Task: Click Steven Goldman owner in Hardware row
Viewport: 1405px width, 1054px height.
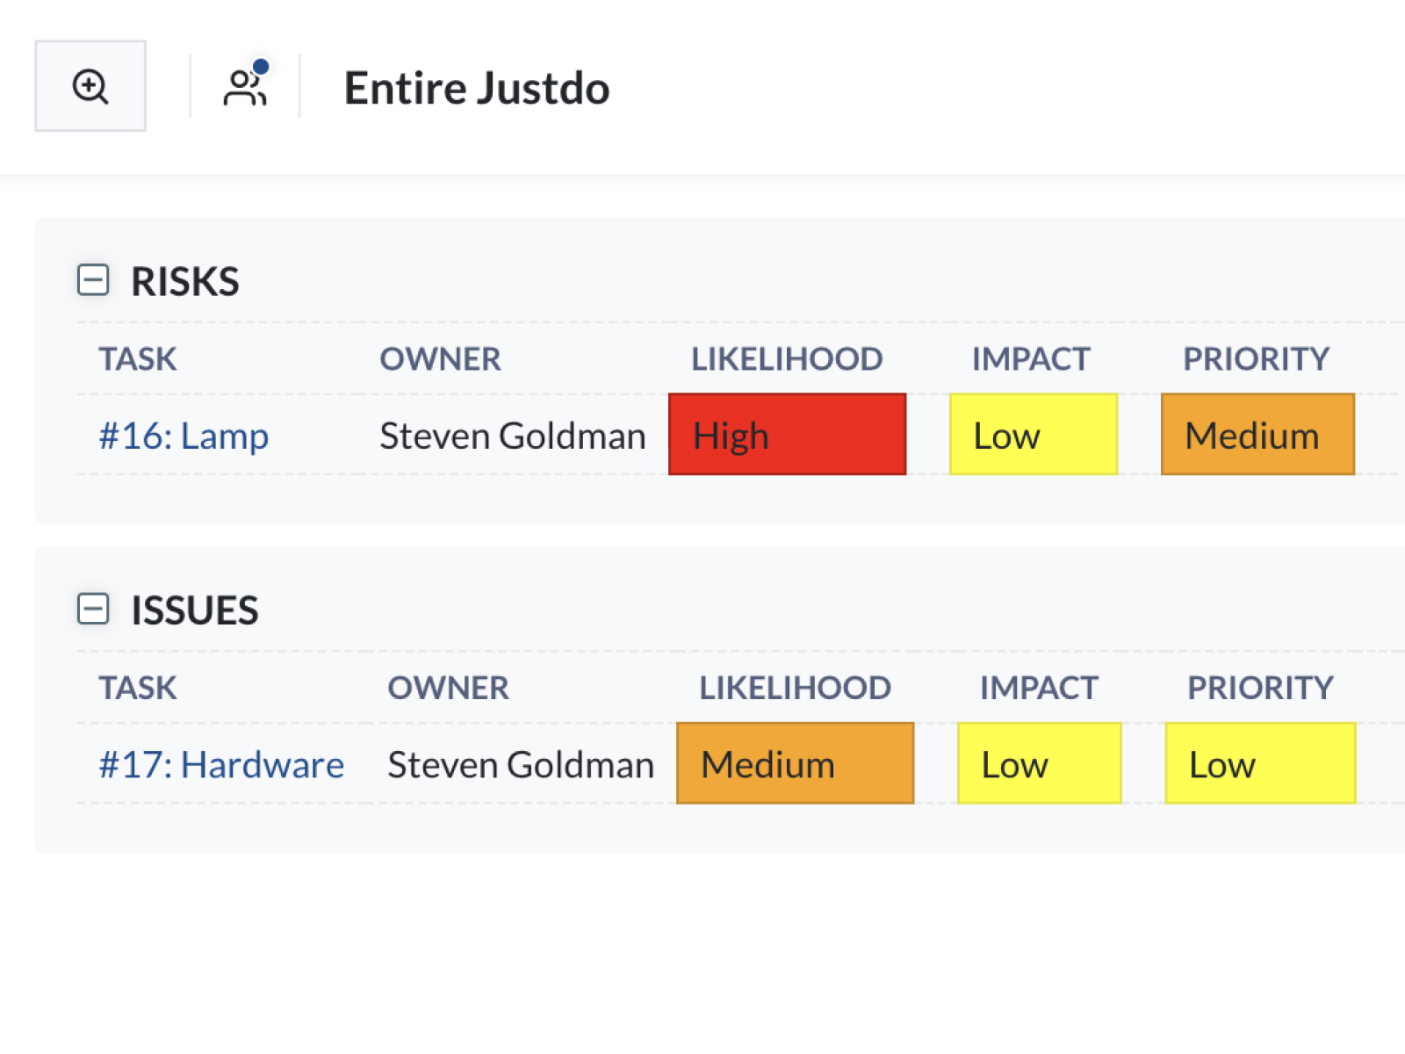Action: pyautogui.click(x=521, y=764)
